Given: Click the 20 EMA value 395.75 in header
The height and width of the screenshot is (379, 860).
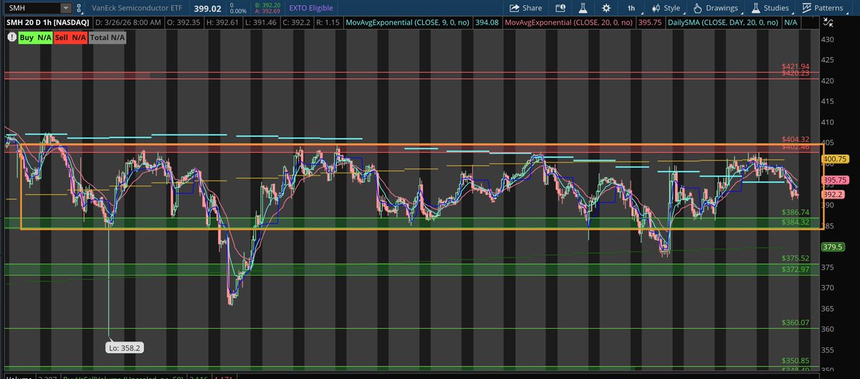Looking at the screenshot, I should point(651,23).
